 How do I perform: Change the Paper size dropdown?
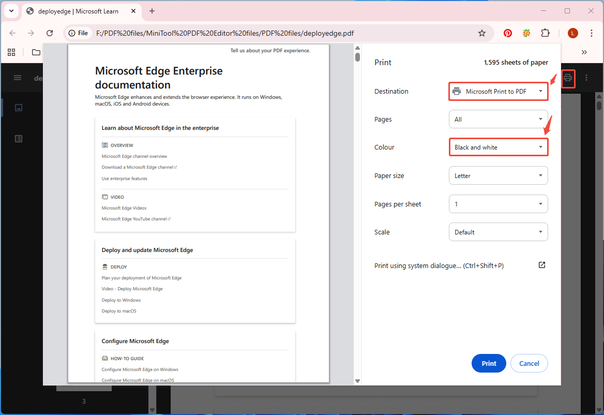click(x=498, y=176)
